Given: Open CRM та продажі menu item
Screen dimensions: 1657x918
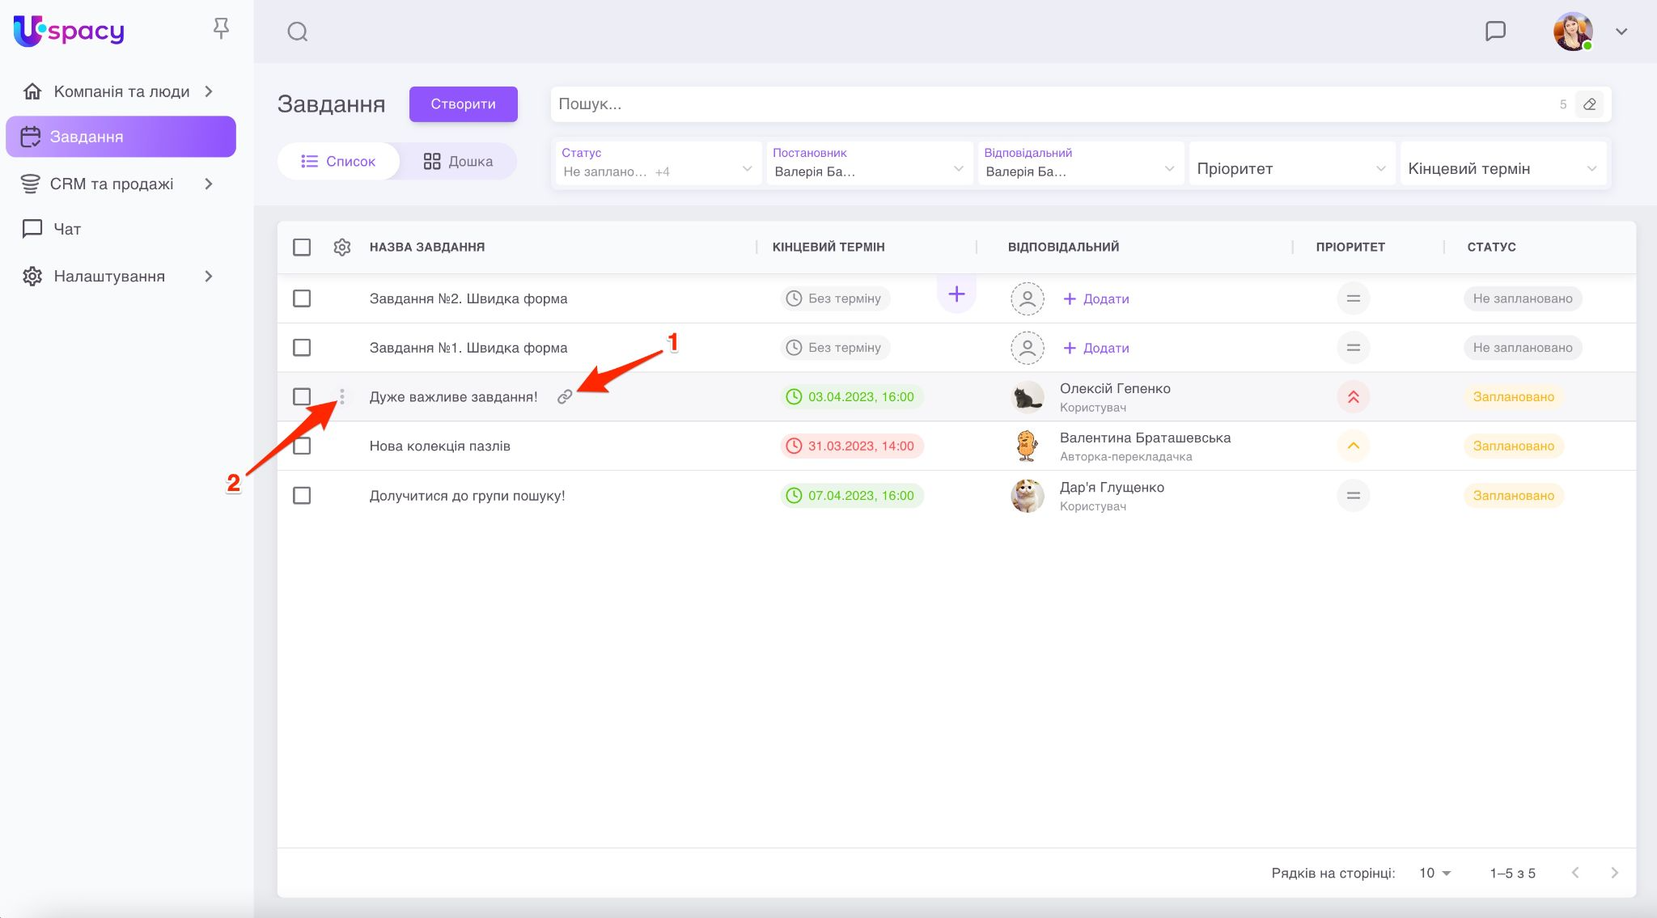Looking at the screenshot, I should 112,184.
